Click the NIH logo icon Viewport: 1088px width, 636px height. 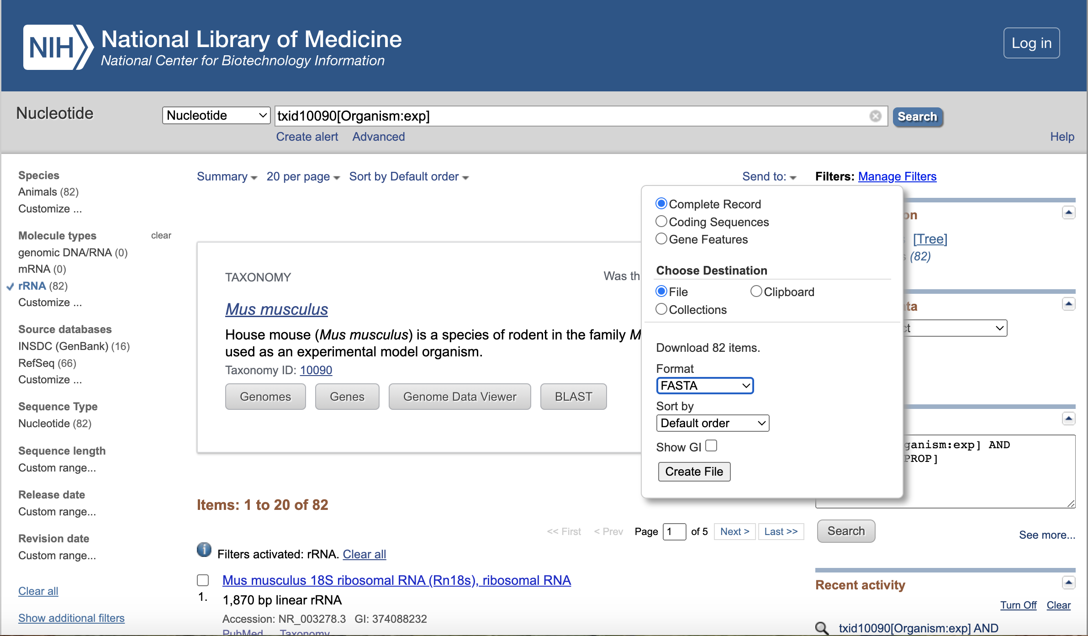point(58,47)
